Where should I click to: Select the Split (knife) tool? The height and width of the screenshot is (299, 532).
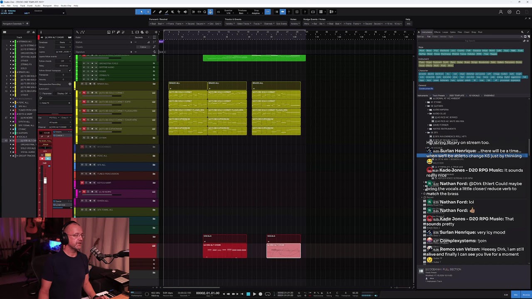154,12
